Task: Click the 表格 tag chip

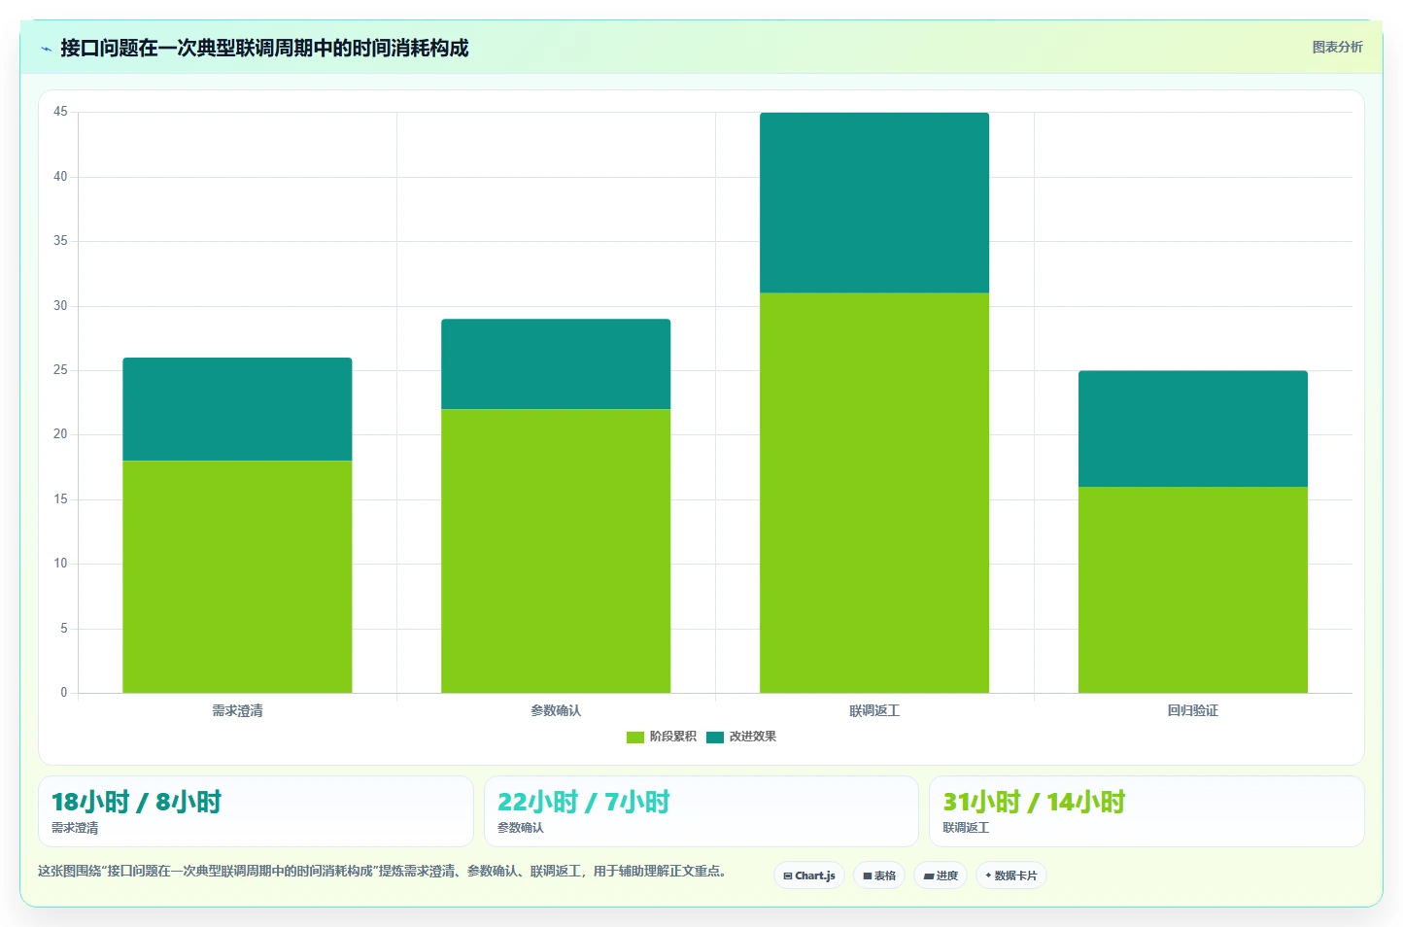Action: [879, 875]
